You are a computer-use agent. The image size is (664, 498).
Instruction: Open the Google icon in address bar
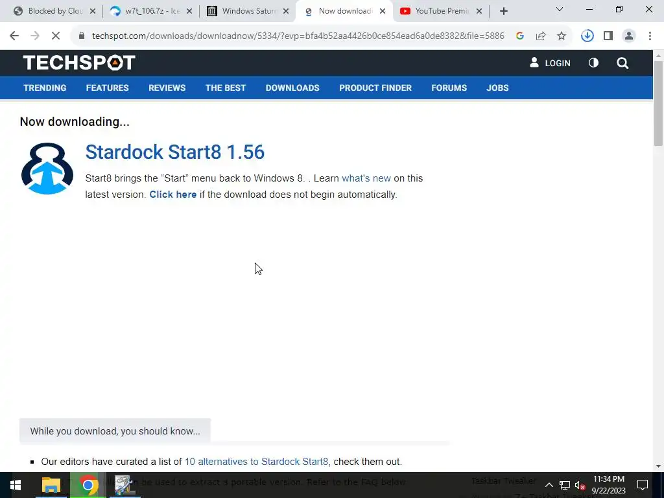click(520, 36)
